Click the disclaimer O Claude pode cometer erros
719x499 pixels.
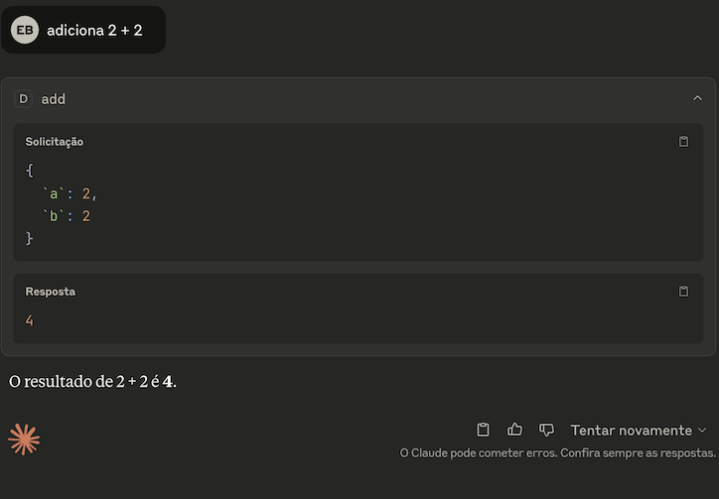[479, 452]
